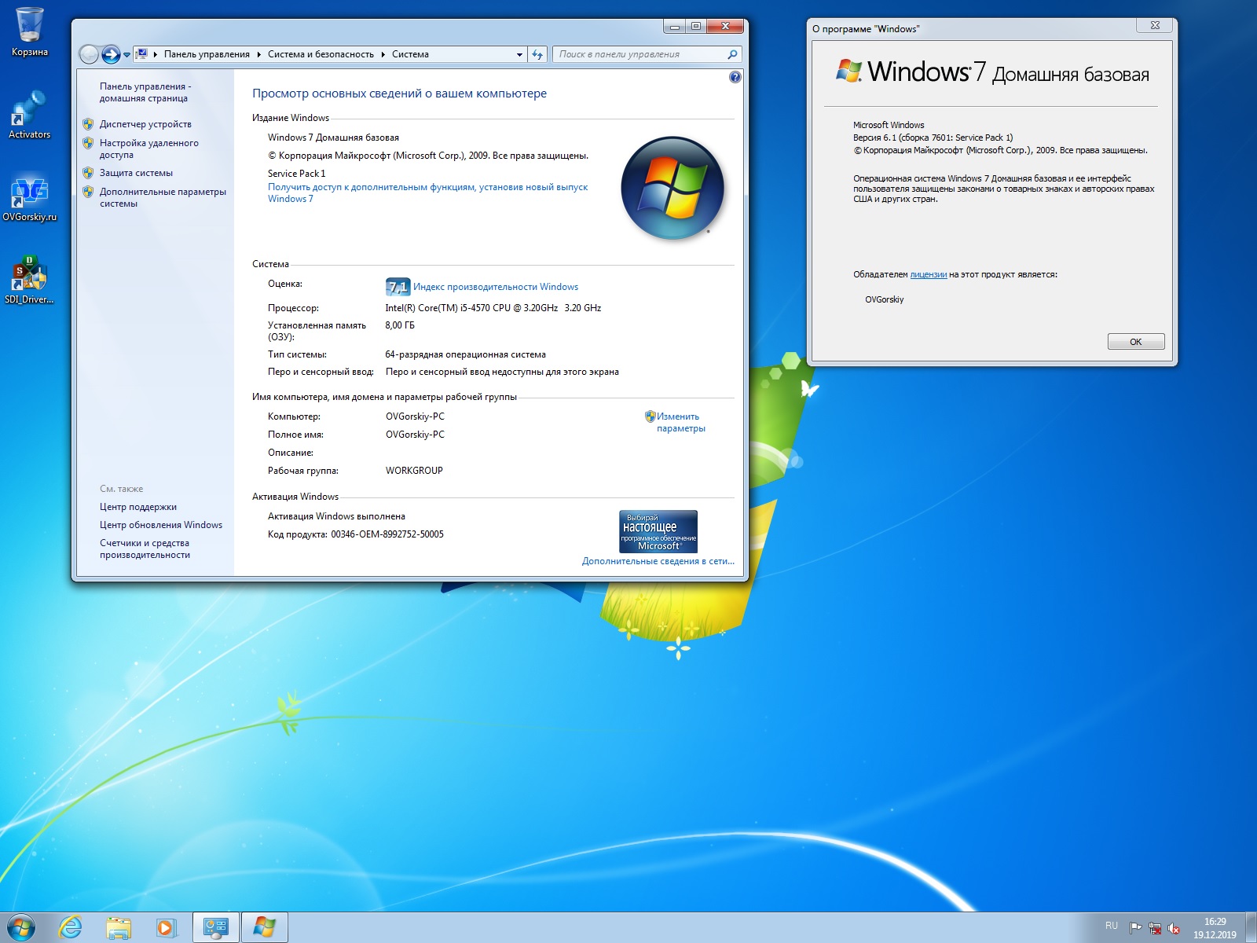The image size is (1257, 943).
Task: Click the Forward navigation arrow
Action: pyautogui.click(x=111, y=54)
